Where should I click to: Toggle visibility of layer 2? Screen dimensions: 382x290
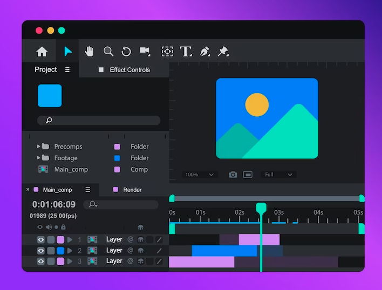40,251
